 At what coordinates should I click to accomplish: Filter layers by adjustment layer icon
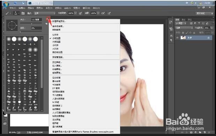(195, 23)
